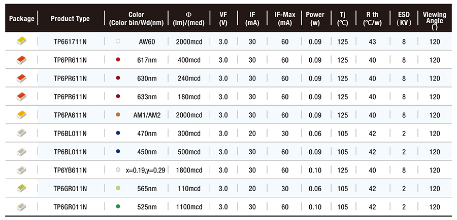Select the LED package image in the 470nm row
This screenshot has height=220, width=457.
point(22,133)
